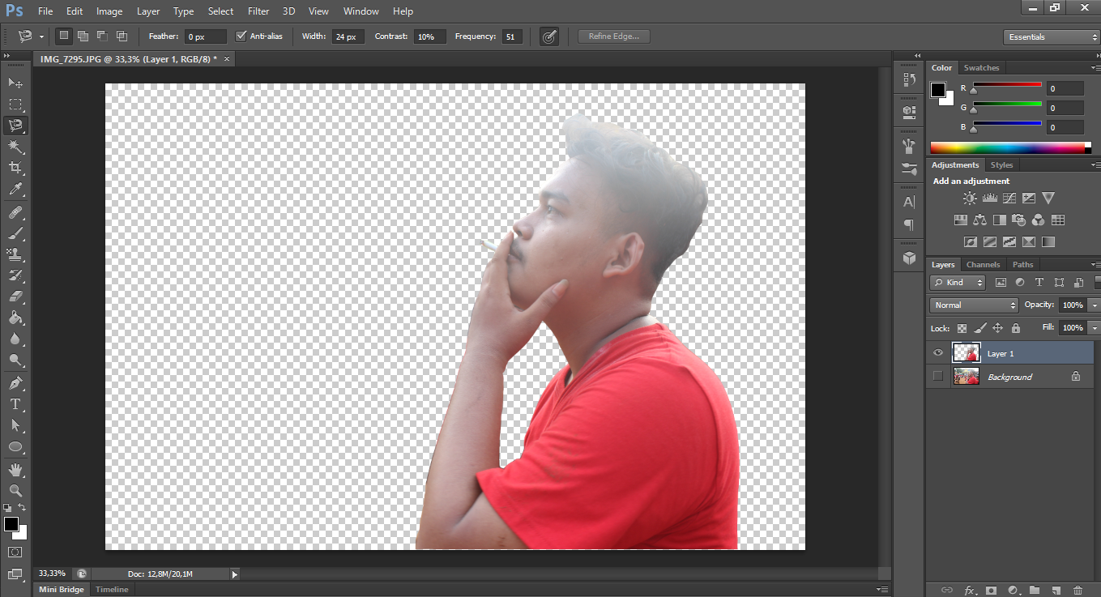Open the Essentials workspace dropdown
The height and width of the screenshot is (597, 1101).
click(x=1051, y=37)
